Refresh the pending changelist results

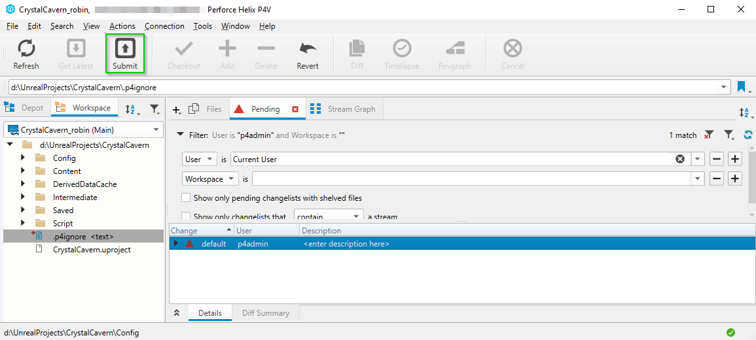[747, 135]
